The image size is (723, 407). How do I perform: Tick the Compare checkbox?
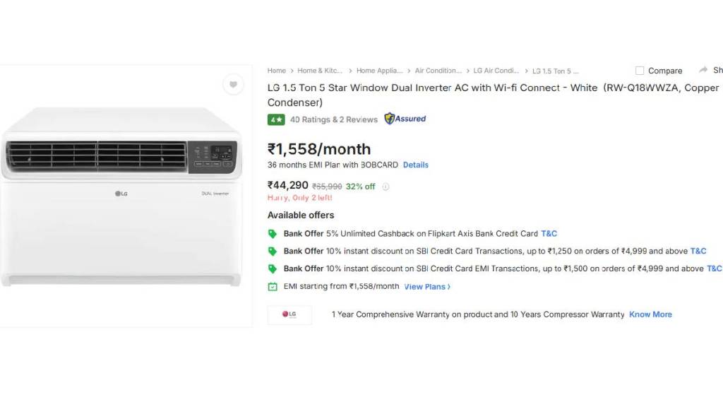640,71
